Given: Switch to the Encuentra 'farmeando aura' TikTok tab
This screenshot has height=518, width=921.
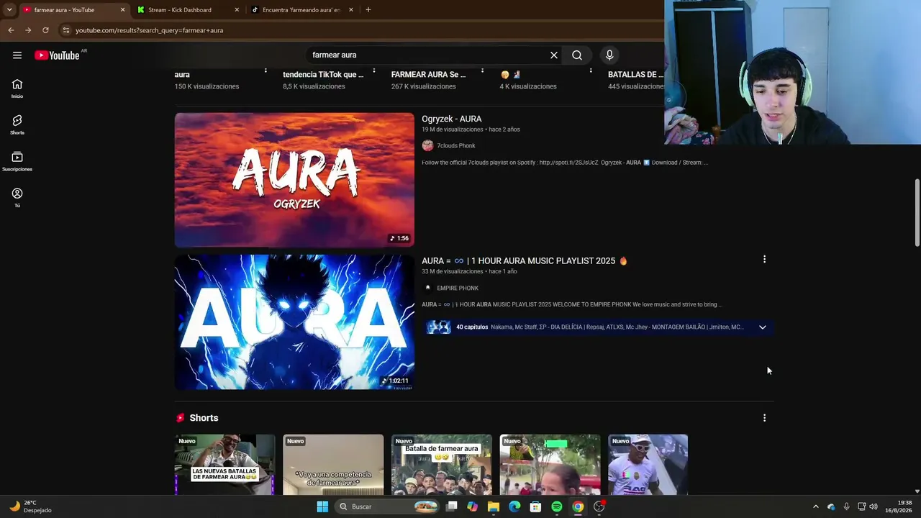Looking at the screenshot, I should tap(302, 10).
